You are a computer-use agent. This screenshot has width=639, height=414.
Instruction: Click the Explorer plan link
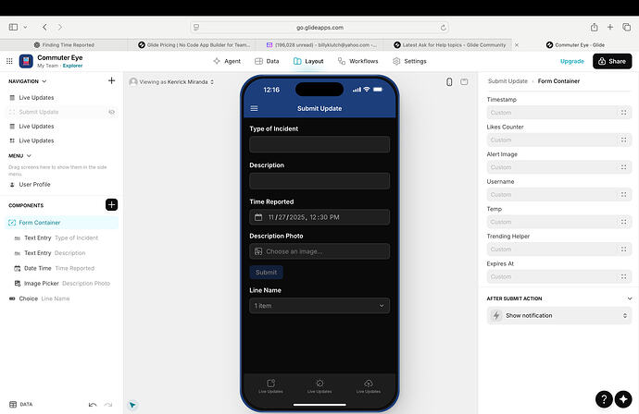(x=72, y=66)
